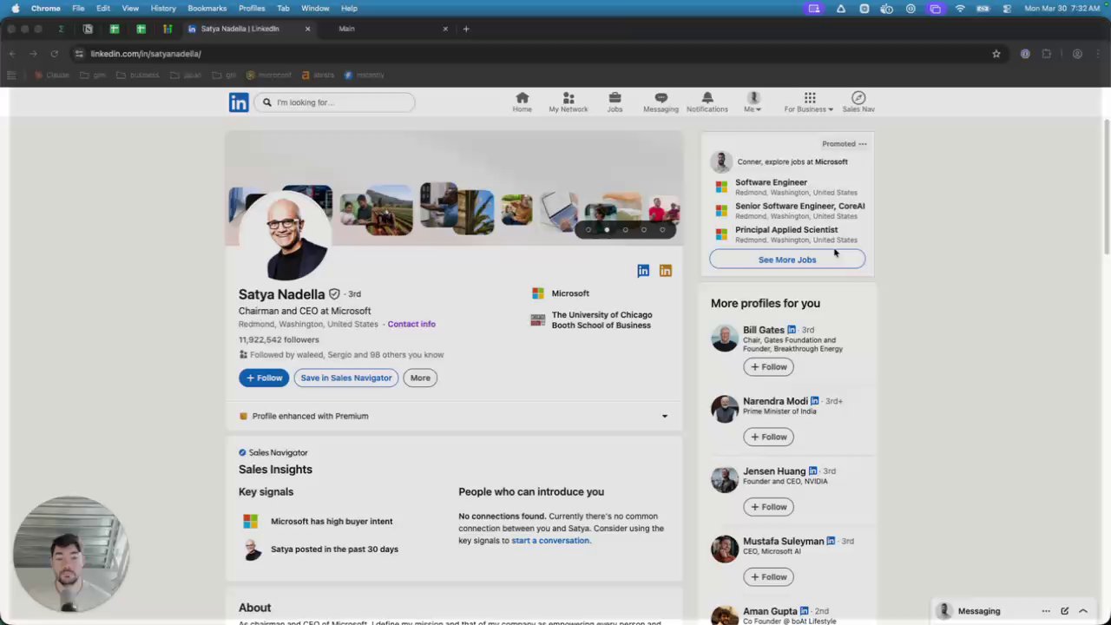The width and height of the screenshot is (1111, 625).
Task: Open the My Network page
Action: coord(568,102)
